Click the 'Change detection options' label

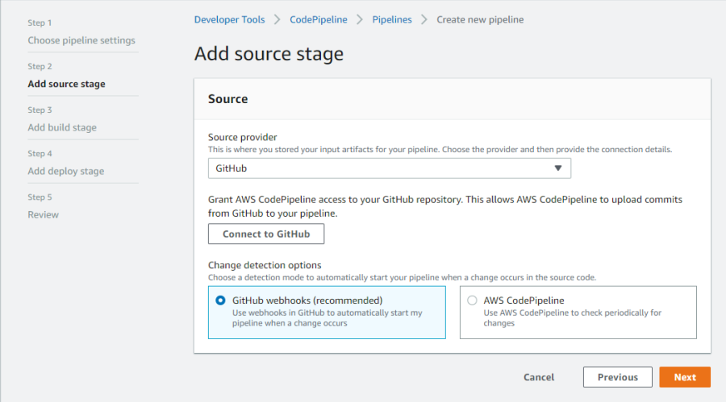[265, 265]
